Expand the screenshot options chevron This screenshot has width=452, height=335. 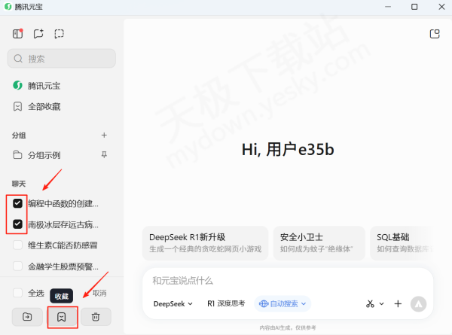(381, 303)
